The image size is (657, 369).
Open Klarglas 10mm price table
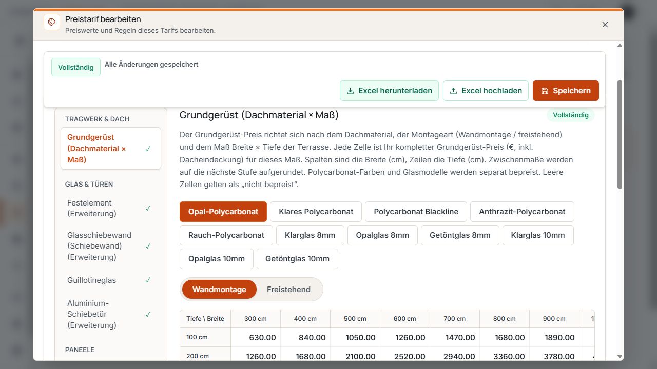point(538,235)
